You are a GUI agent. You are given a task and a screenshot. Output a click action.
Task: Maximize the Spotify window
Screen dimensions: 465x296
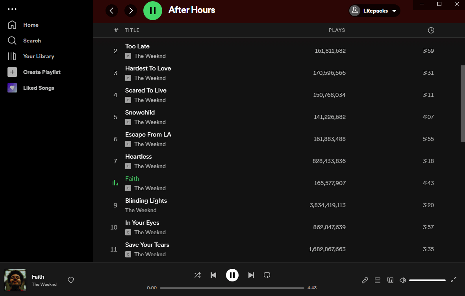439,4
